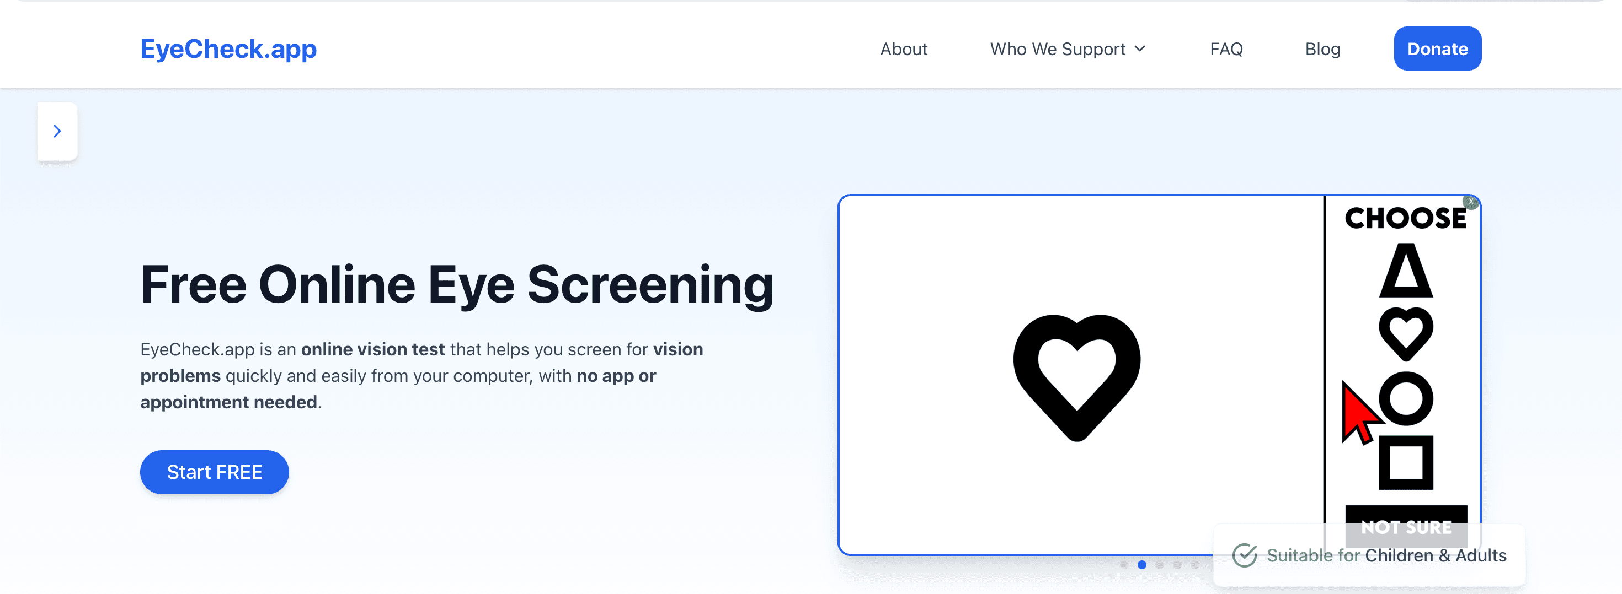1622x594 pixels.
Task: Open the Blog link
Action: (x=1322, y=49)
